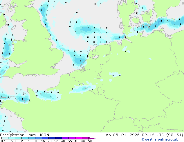Click the 35–40 mm legend color box
The height and width of the screenshot is (142, 184).
click(72, 138)
